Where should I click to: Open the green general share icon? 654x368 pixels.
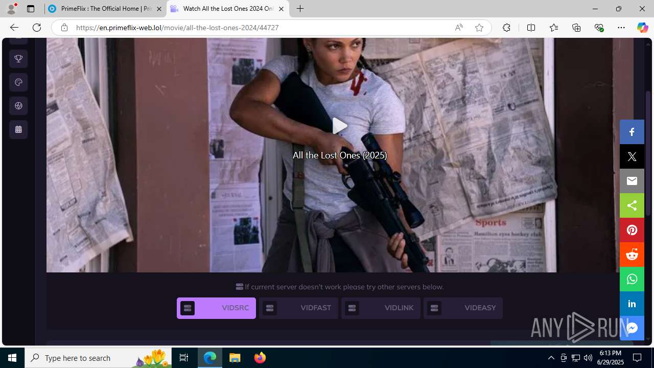pos(632,205)
